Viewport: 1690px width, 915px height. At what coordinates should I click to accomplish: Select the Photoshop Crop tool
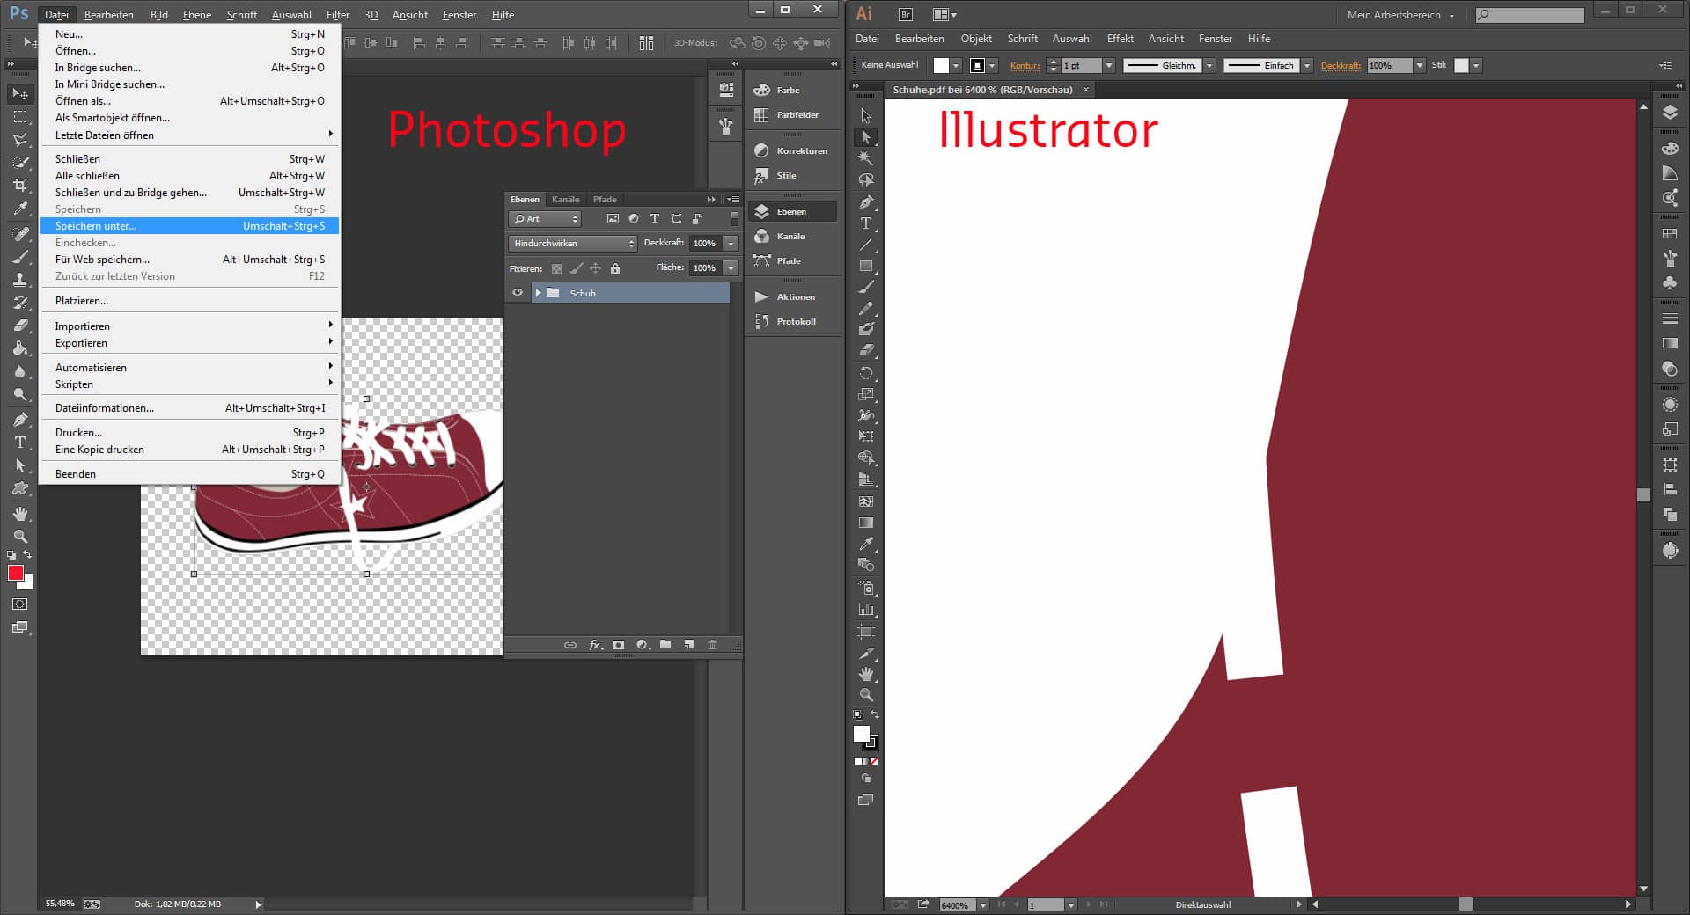click(x=20, y=186)
